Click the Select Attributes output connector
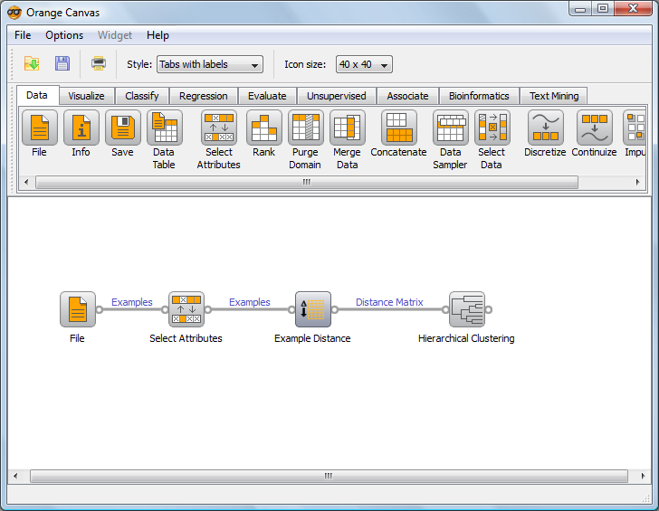659x511 pixels. [208, 310]
